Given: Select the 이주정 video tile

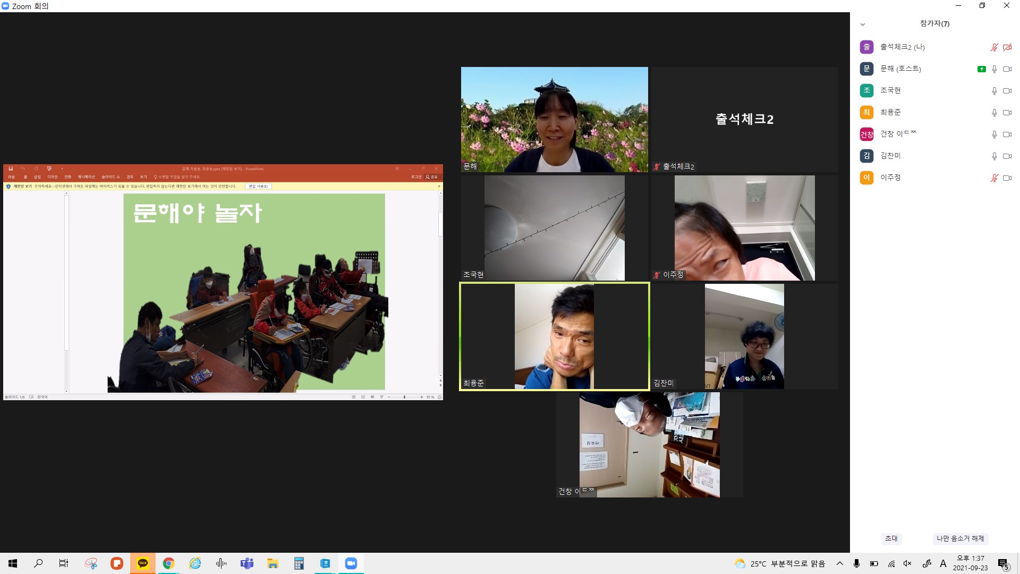Looking at the screenshot, I should click(x=744, y=228).
